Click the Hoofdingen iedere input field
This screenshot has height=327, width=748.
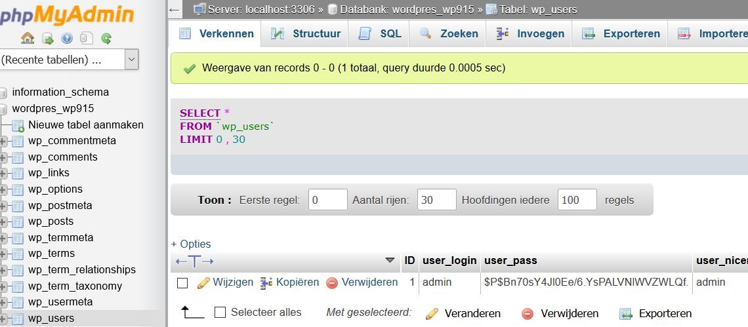pyautogui.click(x=577, y=200)
